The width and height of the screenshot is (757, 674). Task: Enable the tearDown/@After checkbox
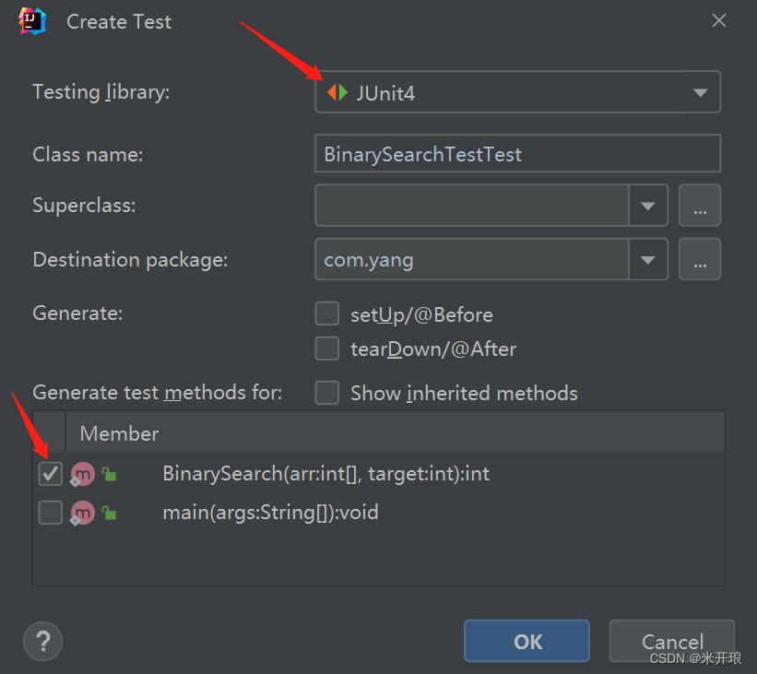(x=326, y=349)
